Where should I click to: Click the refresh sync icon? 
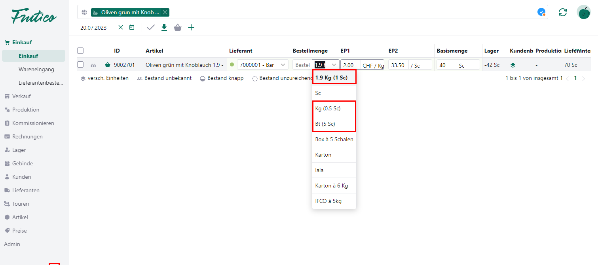(x=562, y=12)
